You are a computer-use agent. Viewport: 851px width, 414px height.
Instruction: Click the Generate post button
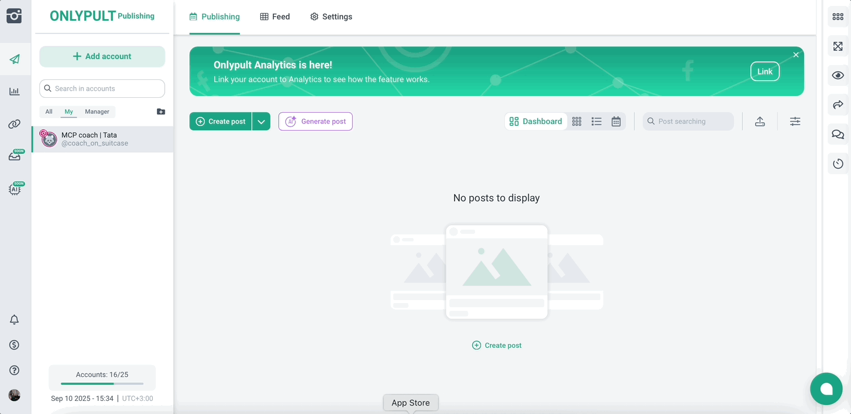315,121
